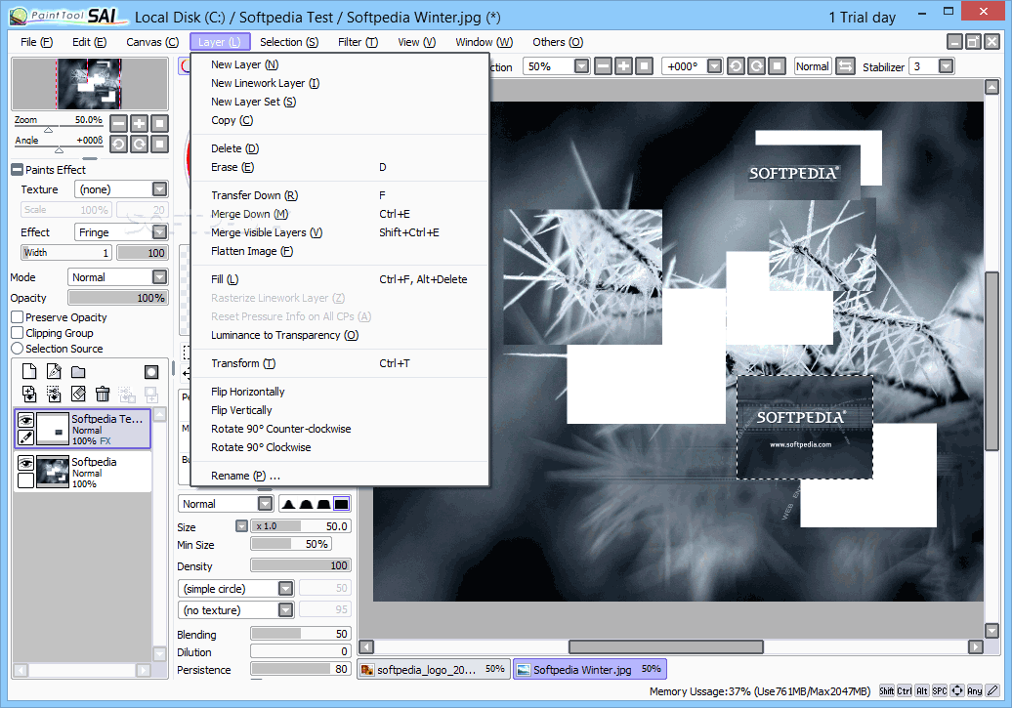Adjust the layer Opacity slider

click(x=118, y=298)
